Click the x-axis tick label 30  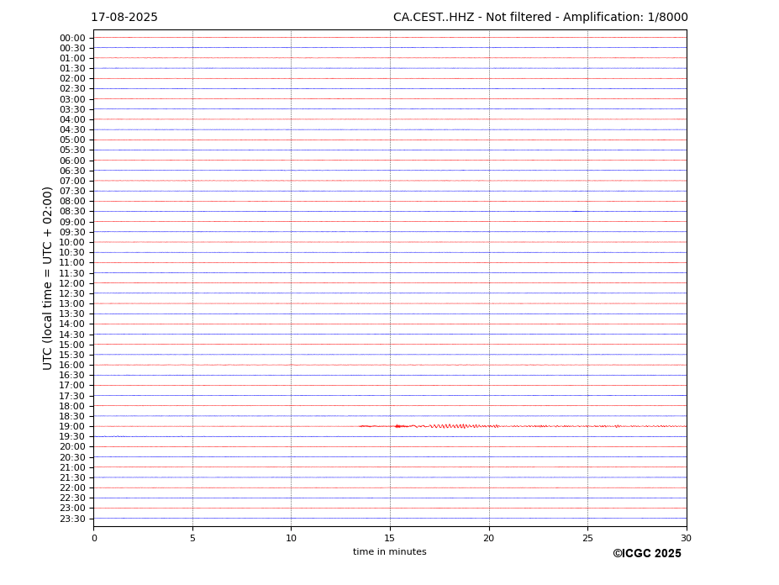pos(686,538)
